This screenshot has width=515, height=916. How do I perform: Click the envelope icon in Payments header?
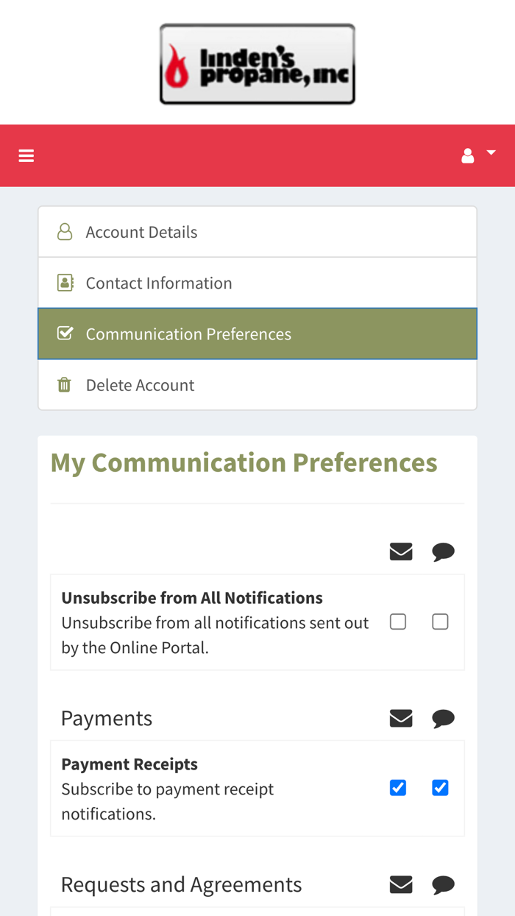tap(401, 718)
